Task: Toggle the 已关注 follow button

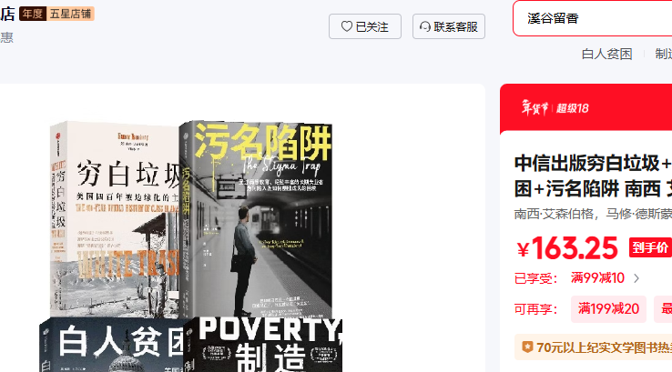Action: [365, 26]
